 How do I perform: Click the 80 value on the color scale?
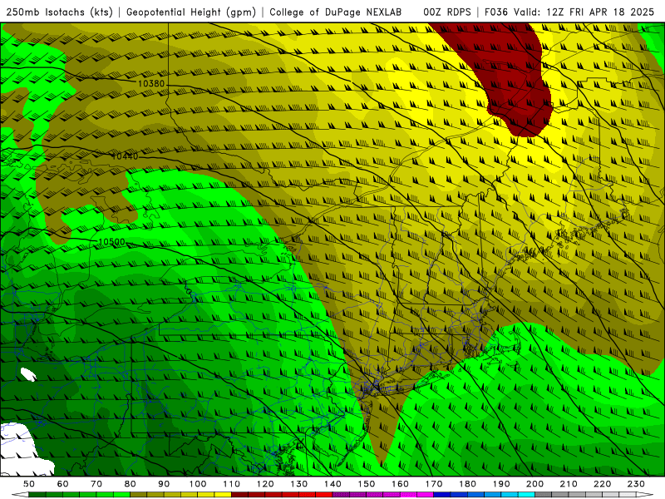coord(130,484)
